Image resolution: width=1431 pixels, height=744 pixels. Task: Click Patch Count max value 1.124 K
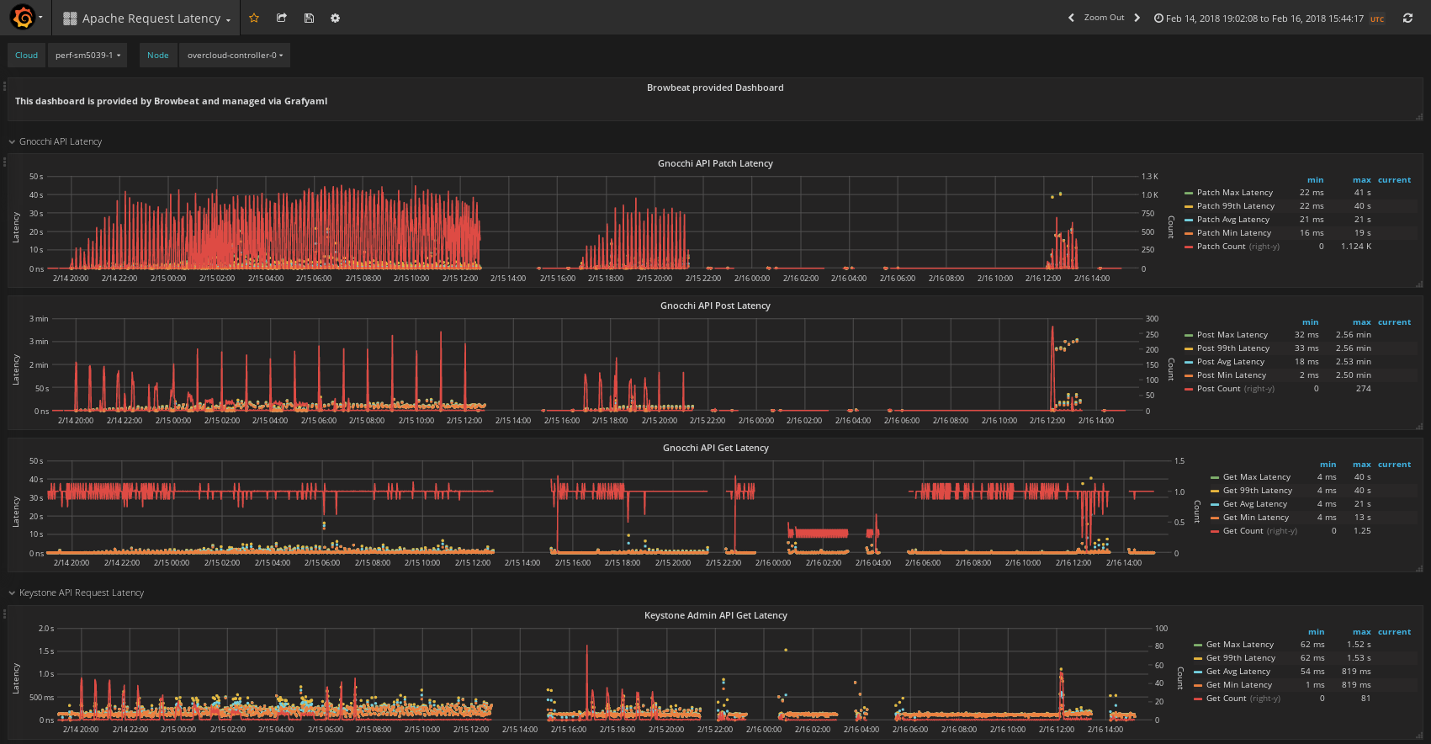point(1355,247)
